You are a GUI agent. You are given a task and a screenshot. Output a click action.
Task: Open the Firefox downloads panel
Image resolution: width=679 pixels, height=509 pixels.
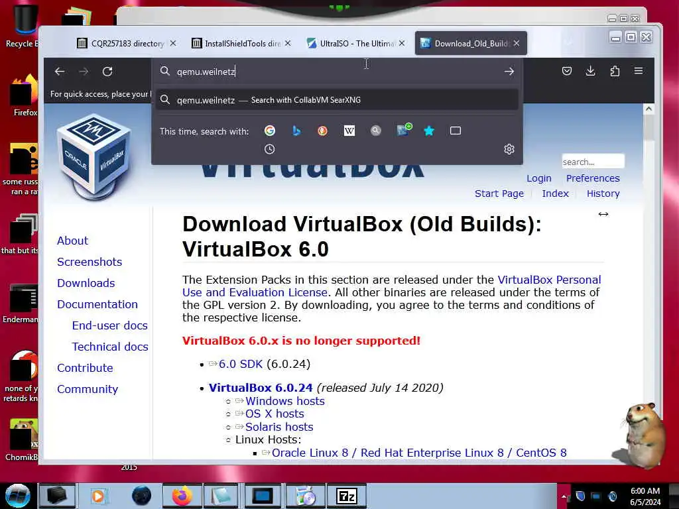click(x=590, y=71)
